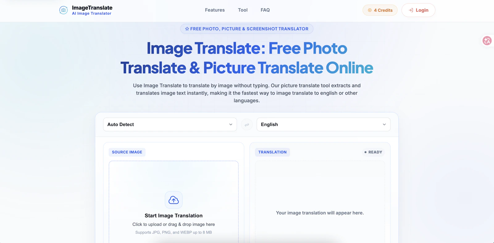Click the AI Image Translator subtitle

coord(92,14)
